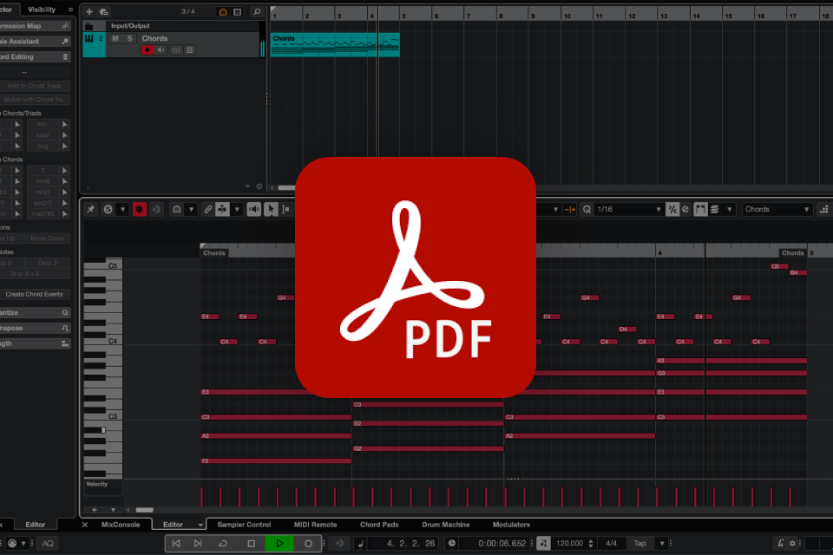Click the orange track filter icon
The height and width of the screenshot is (555, 833).
(223, 11)
